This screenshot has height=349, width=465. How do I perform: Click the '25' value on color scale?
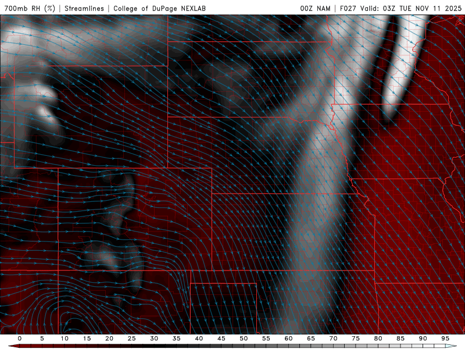coord(132,339)
